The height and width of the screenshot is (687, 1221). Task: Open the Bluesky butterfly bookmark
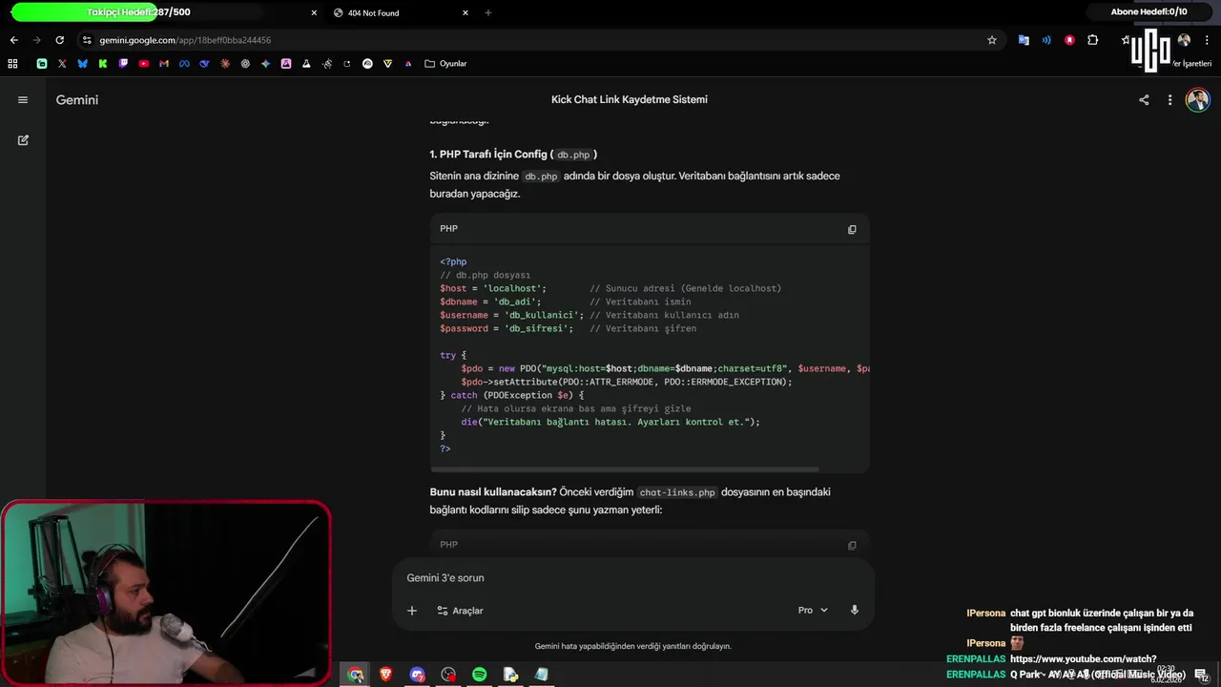pos(82,64)
